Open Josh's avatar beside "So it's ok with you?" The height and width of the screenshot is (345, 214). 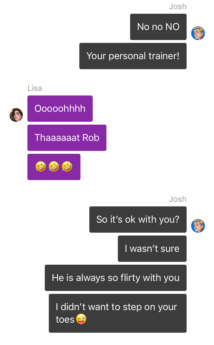198,226
